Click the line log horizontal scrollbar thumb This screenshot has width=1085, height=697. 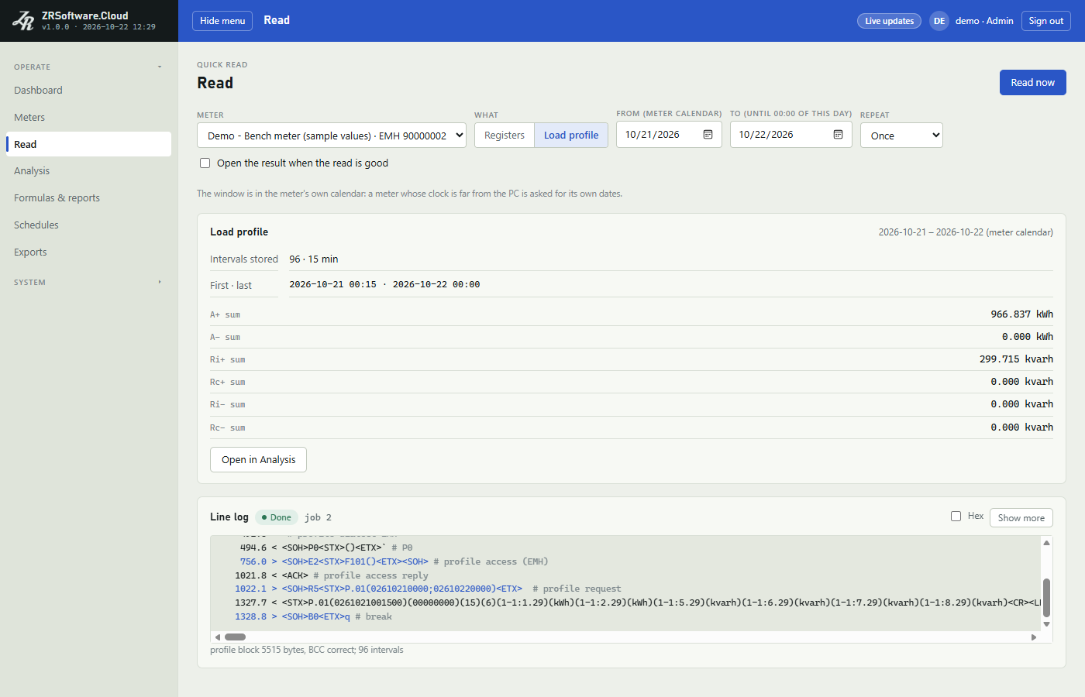coord(235,637)
